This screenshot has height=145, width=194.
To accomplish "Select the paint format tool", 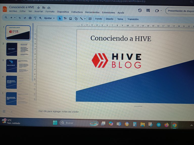I will click(x=35, y=18).
